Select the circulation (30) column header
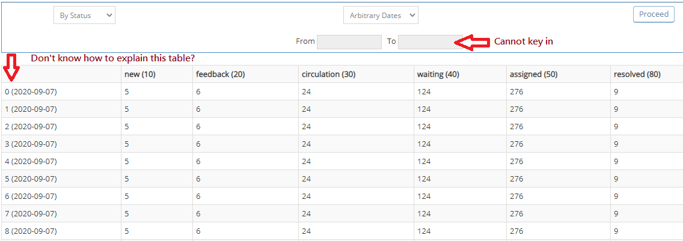The image size is (683, 241). click(x=328, y=75)
